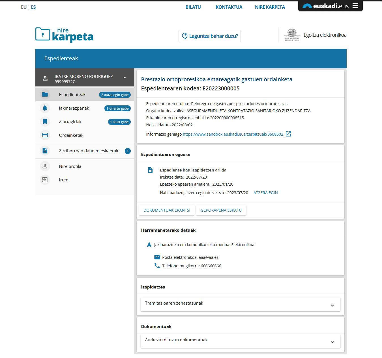Click the Prestazio ortoprotesikoa emateagatik title

tap(216, 79)
